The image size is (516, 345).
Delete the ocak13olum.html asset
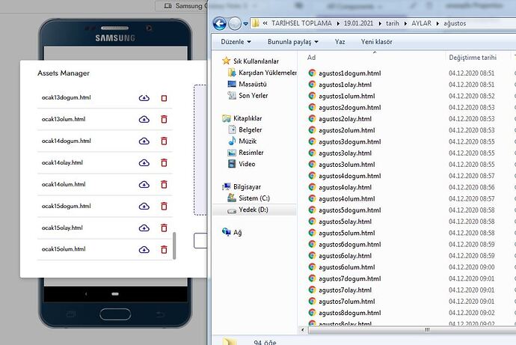pyautogui.click(x=164, y=120)
